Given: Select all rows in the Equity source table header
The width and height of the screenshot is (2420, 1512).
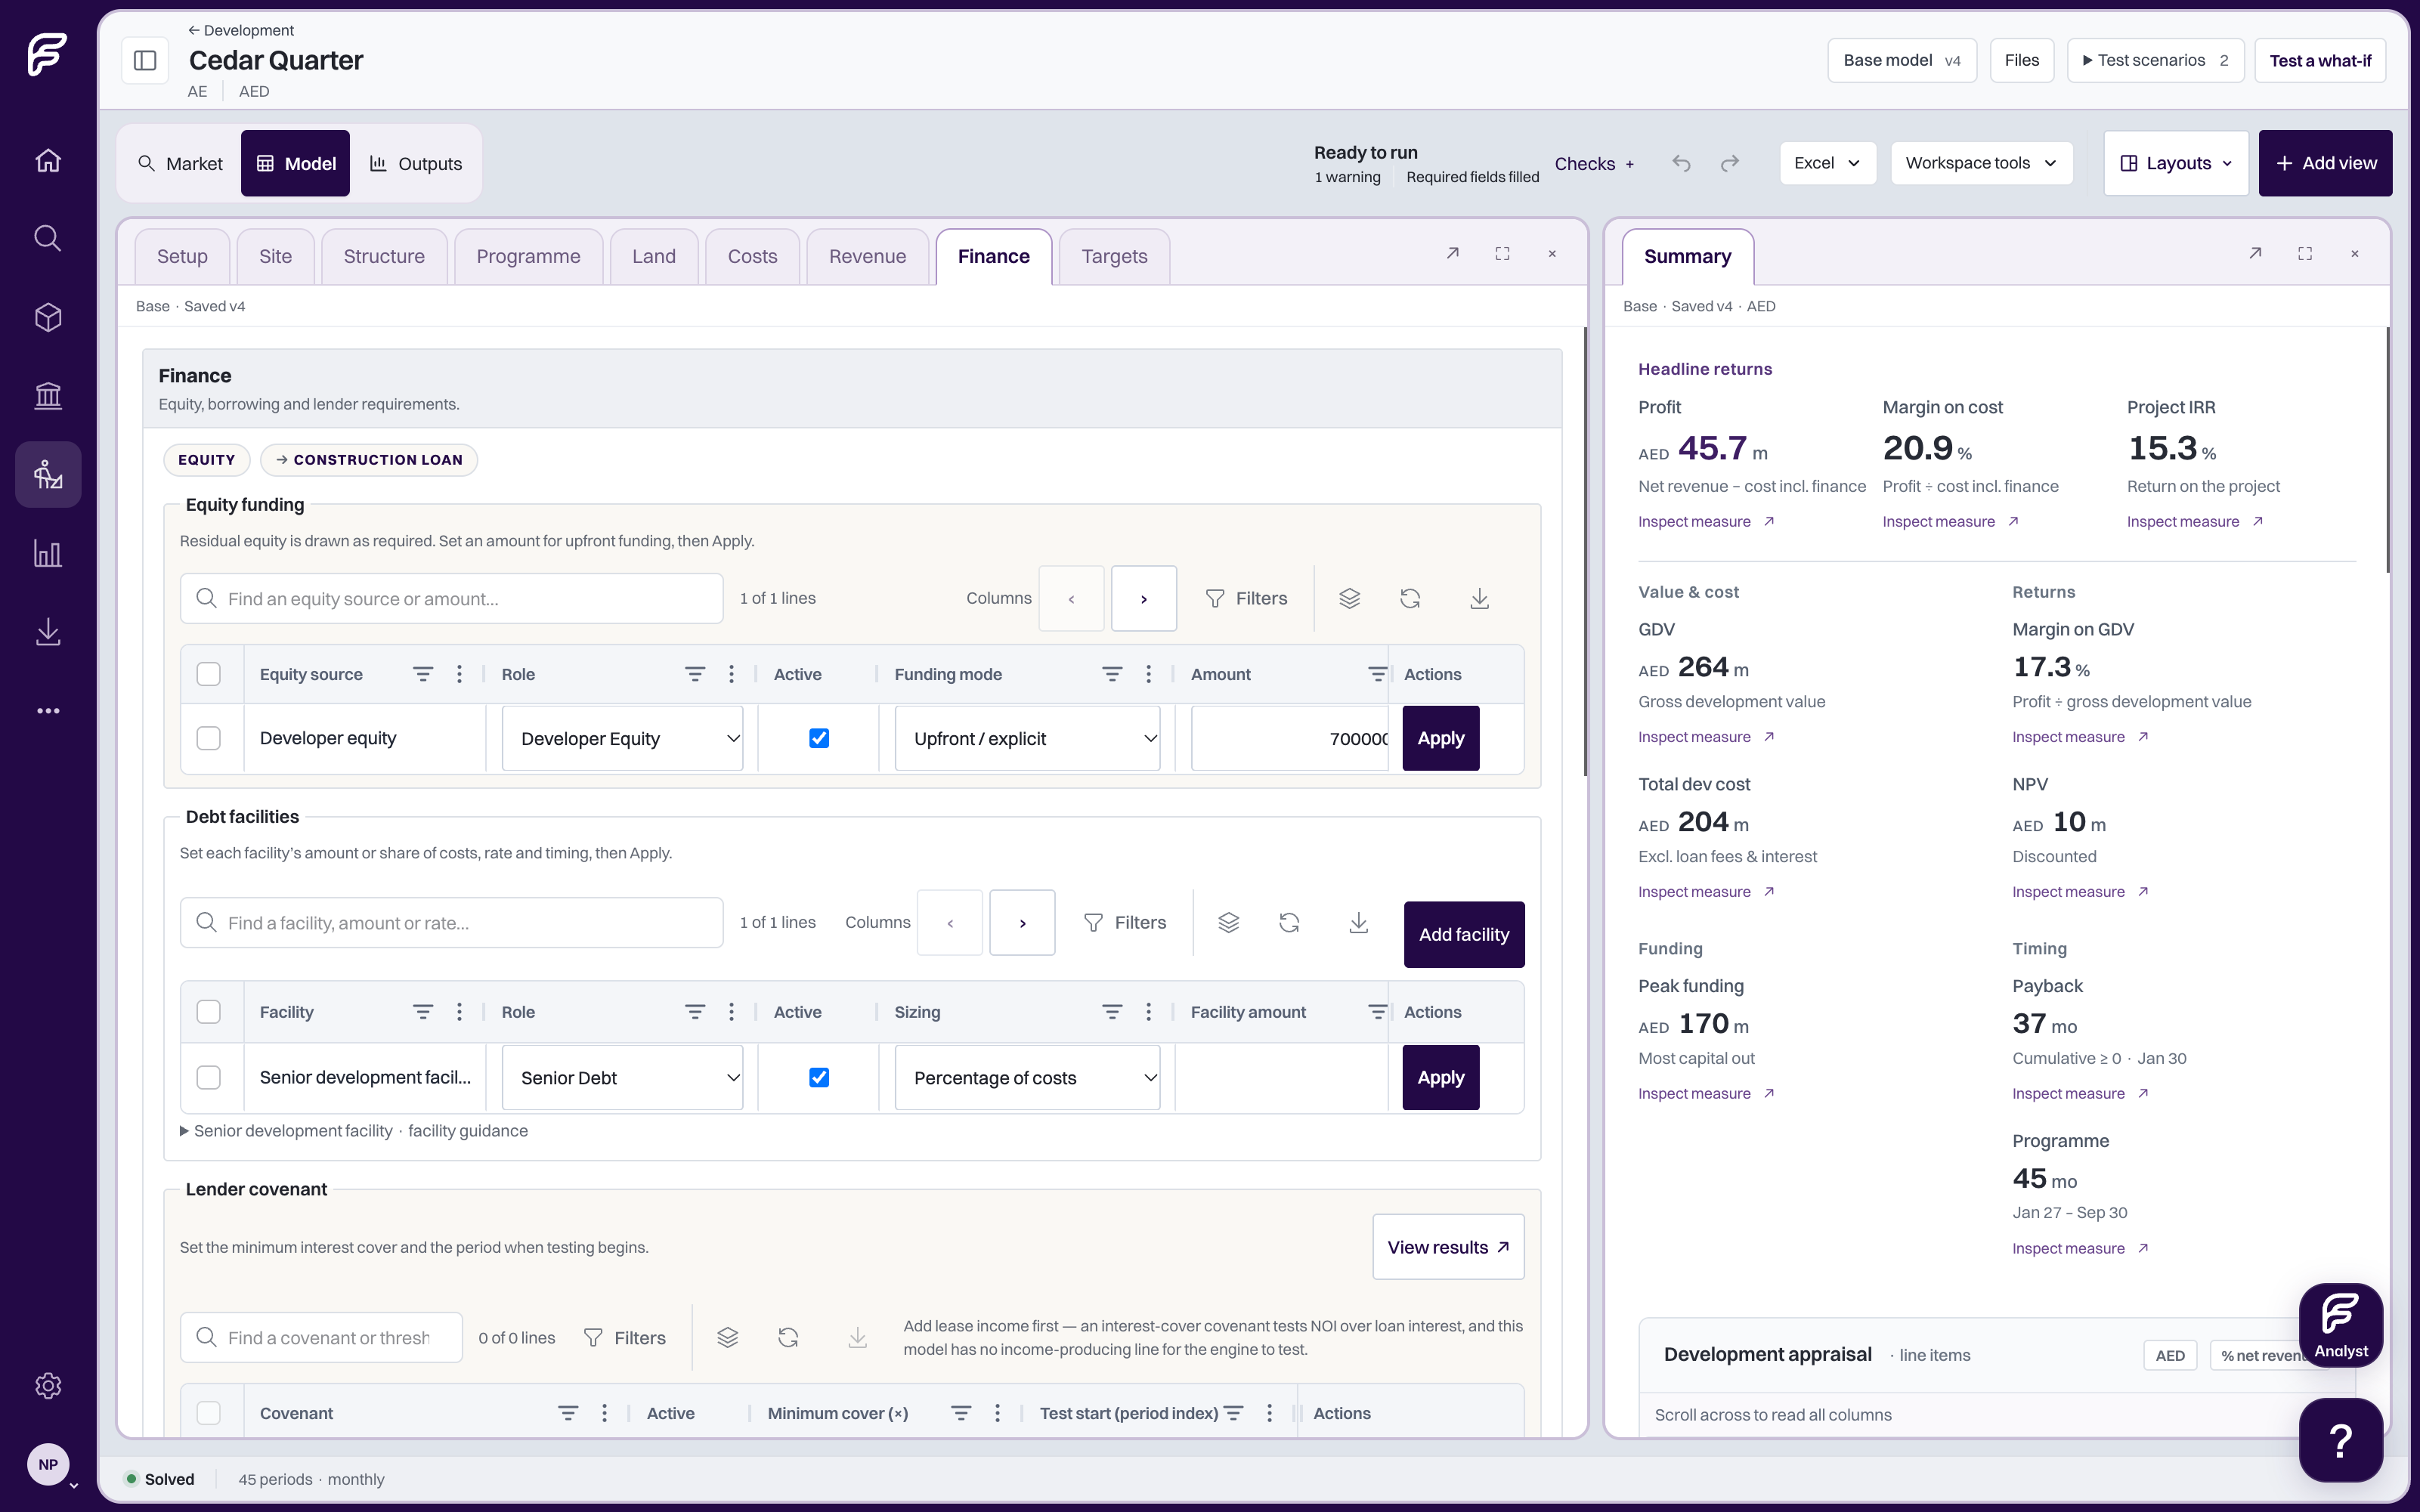Looking at the screenshot, I should point(208,674).
